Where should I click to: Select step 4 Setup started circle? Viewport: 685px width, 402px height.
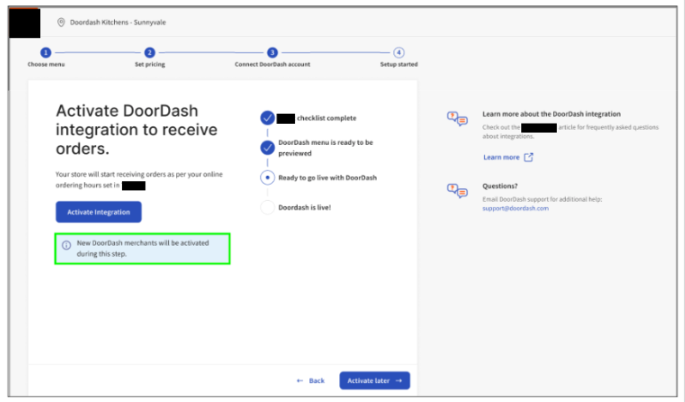pos(399,53)
